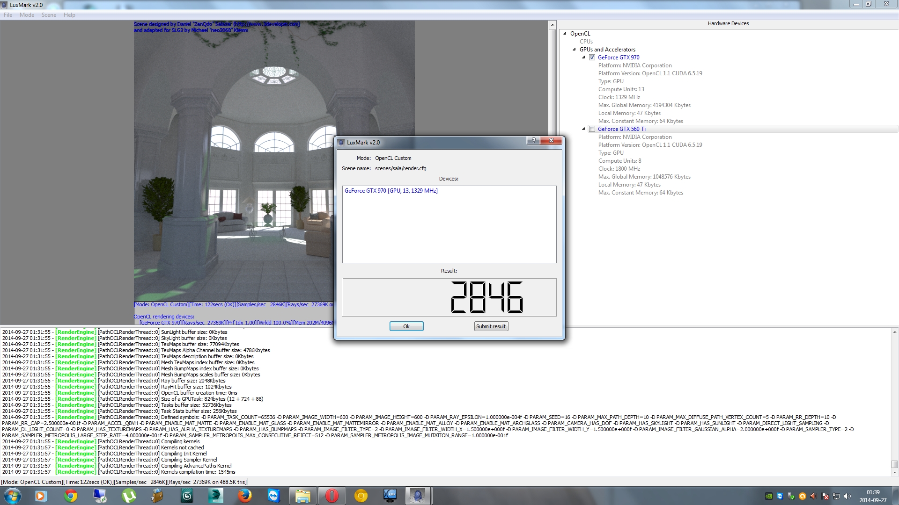Open Firefox browser in taskbar
Screen dimensions: 899x505
244,496
